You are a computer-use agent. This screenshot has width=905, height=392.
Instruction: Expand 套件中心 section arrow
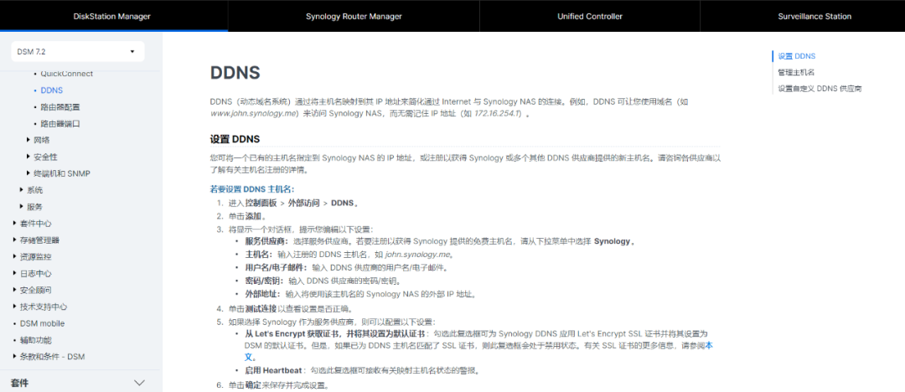click(x=15, y=224)
